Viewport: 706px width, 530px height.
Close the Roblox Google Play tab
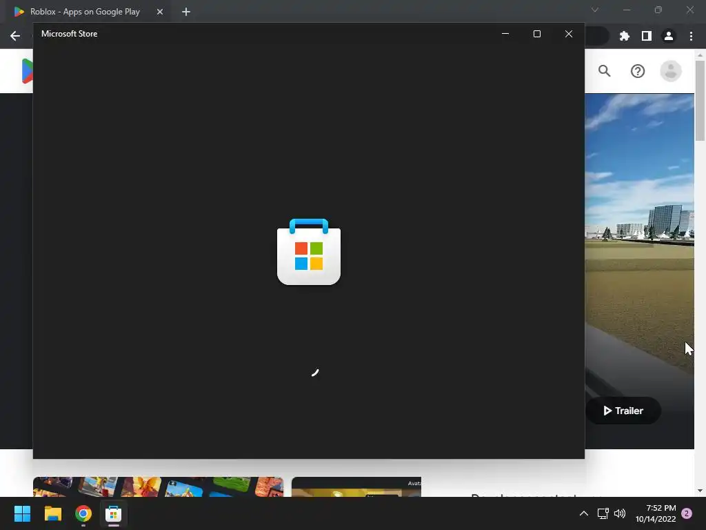(x=160, y=12)
